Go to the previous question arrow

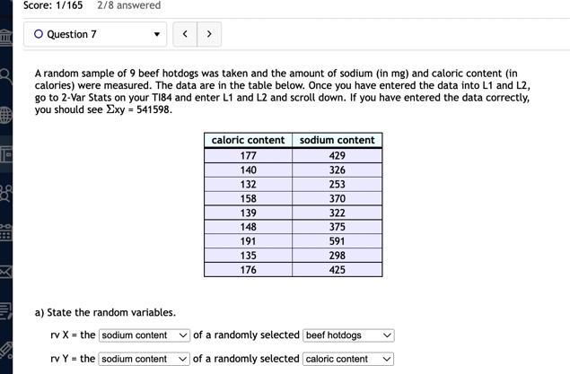[185, 34]
